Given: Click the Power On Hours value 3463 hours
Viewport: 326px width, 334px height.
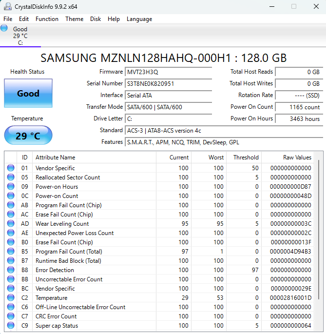Looking at the screenshot, I should point(299,119).
